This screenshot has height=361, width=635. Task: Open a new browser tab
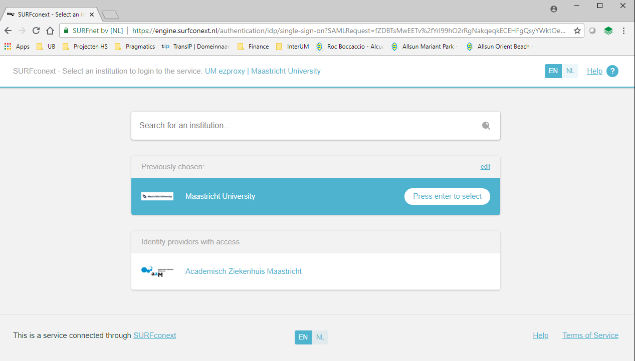click(x=110, y=15)
